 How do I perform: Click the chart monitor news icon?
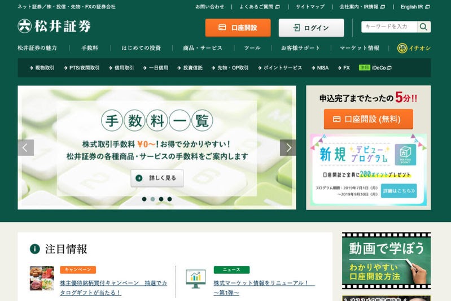click(196, 278)
